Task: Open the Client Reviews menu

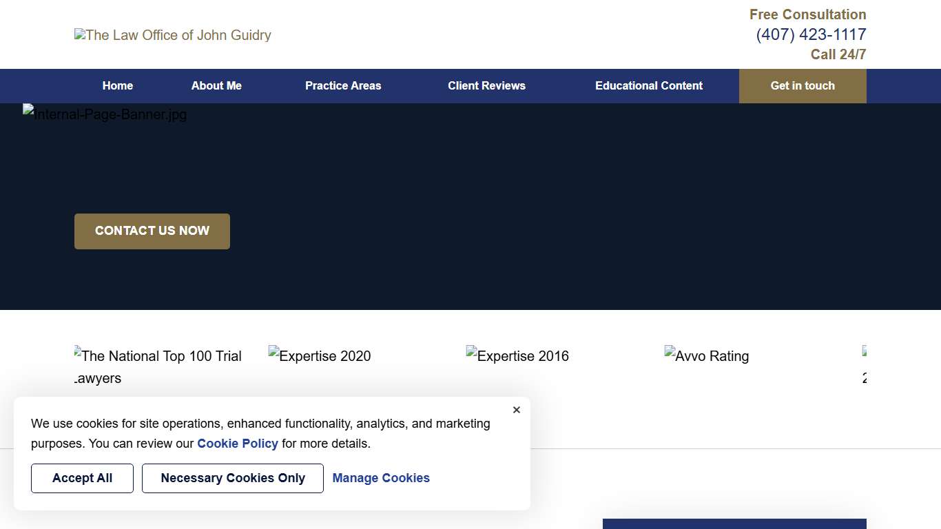Action: click(486, 86)
